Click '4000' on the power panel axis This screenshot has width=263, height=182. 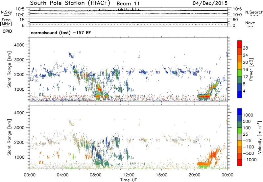pos(19,45)
